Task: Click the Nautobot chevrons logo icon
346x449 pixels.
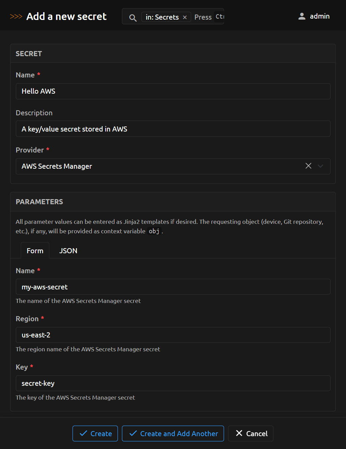Action: pos(16,17)
